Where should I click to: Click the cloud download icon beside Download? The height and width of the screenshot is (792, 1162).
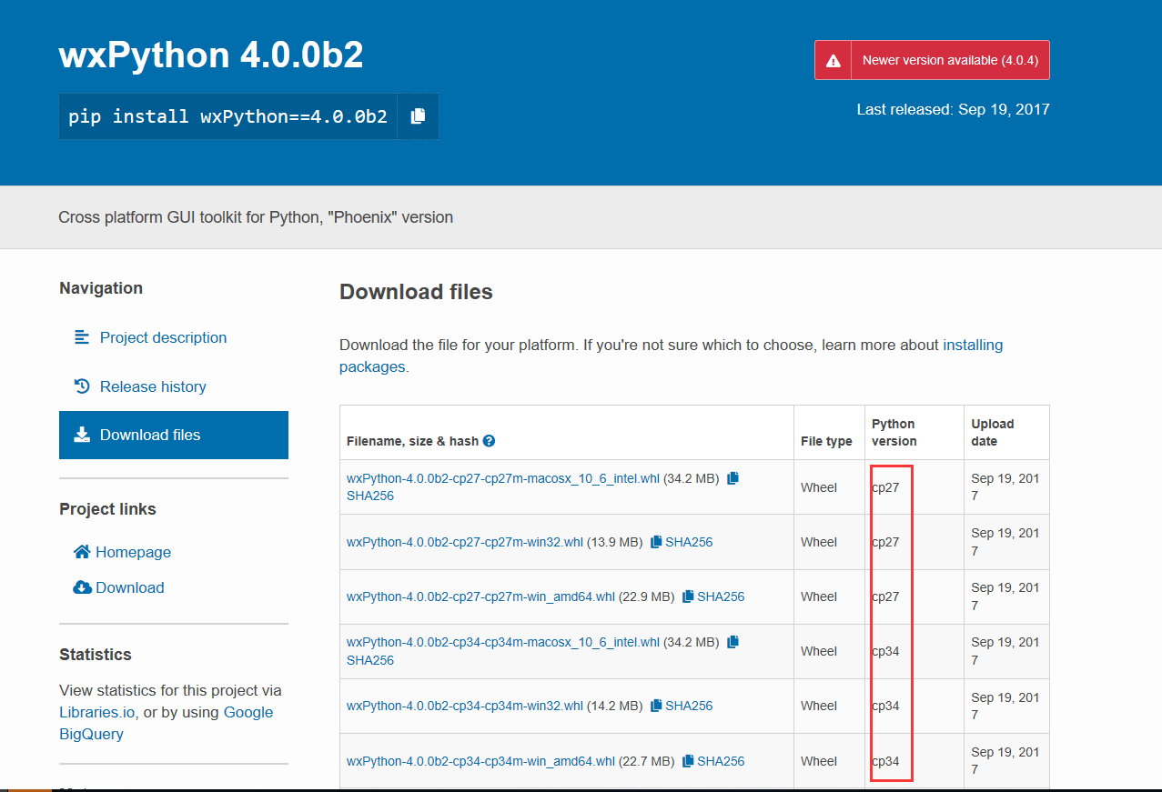(x=82, y=587)
